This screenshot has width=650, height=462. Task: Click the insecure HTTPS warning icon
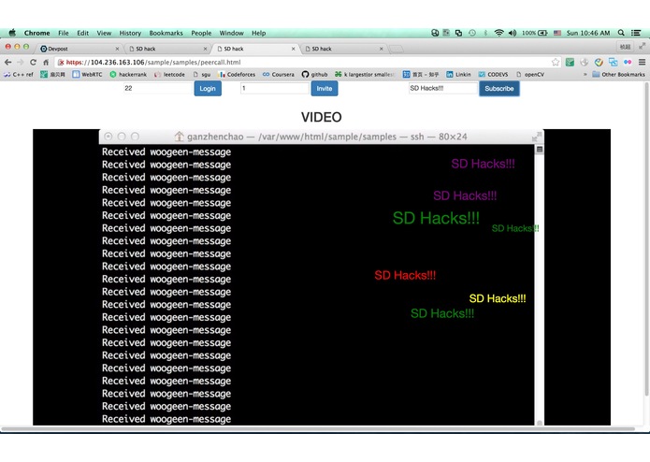61,62
